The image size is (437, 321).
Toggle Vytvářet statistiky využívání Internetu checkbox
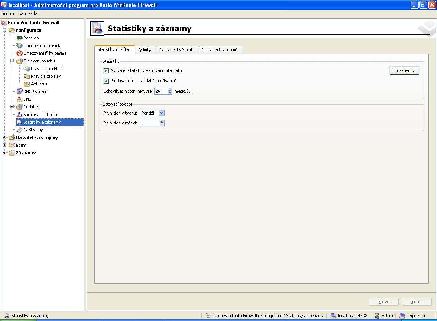(x=106, y=70)
